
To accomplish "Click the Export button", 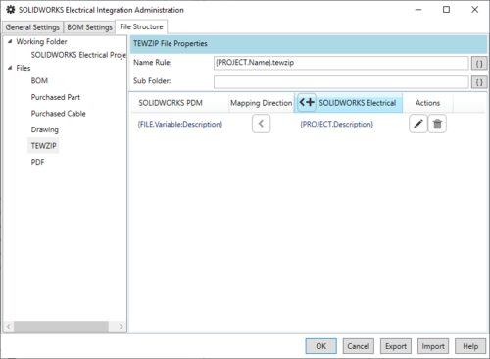I will pyautogui.click(x=396, y=346).
